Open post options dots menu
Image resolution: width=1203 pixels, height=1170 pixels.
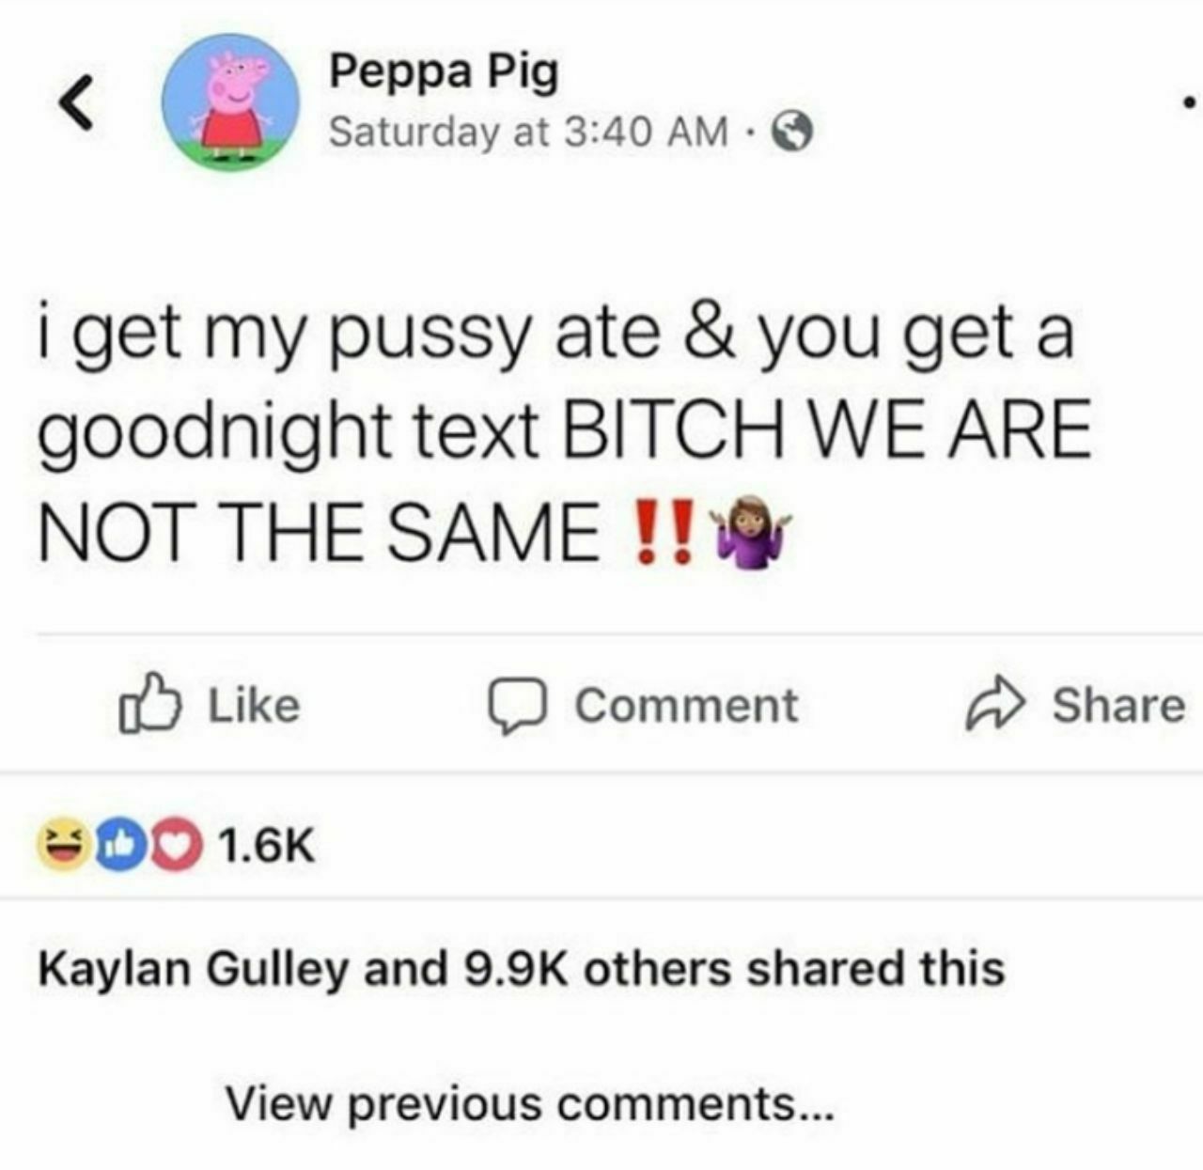point(1190,100)
